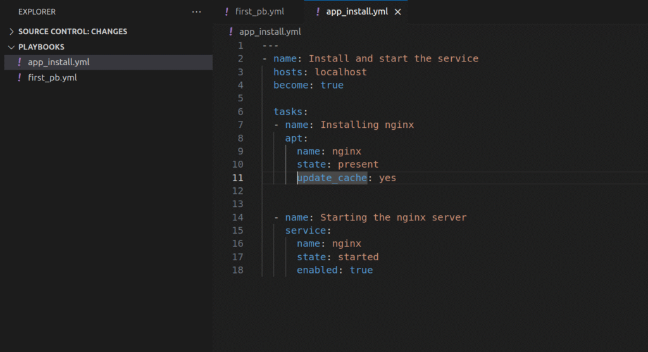Screen dimensions: 648x352
Task: Select app_install.yml in the explorer list
Action: tap(58, 62)
